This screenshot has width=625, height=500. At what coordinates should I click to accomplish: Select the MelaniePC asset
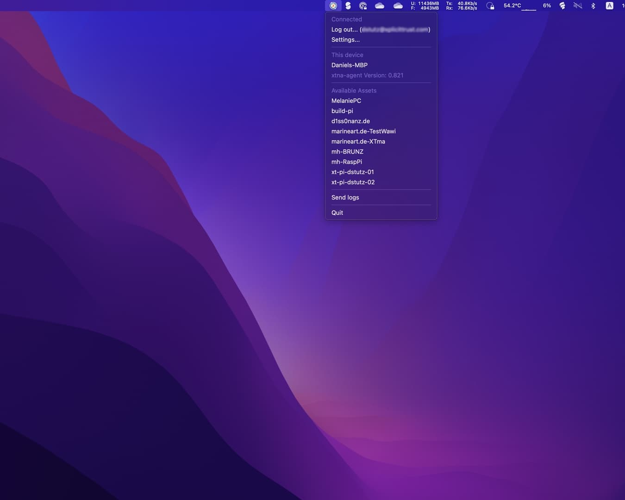click(381, 100)
